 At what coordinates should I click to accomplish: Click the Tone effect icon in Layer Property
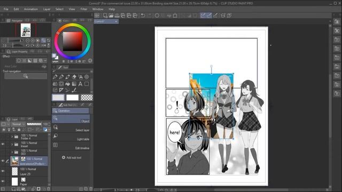point(24,61)
